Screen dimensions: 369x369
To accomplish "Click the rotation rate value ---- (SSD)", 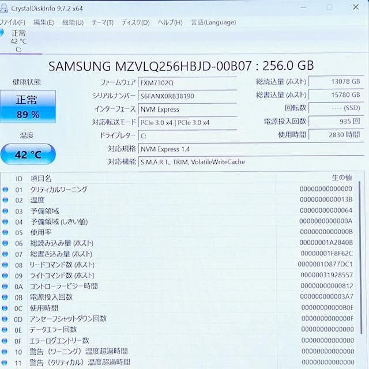I will point(336,108).
